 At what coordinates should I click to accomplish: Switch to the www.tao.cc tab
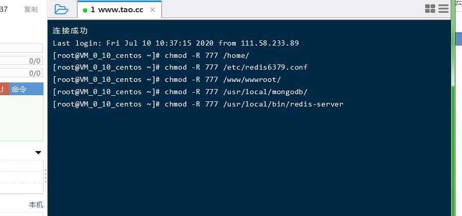117,10
